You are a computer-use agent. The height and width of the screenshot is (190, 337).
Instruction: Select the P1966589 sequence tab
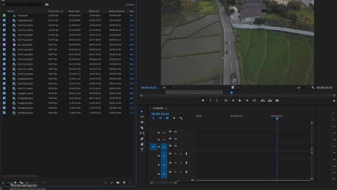point(158,108)
